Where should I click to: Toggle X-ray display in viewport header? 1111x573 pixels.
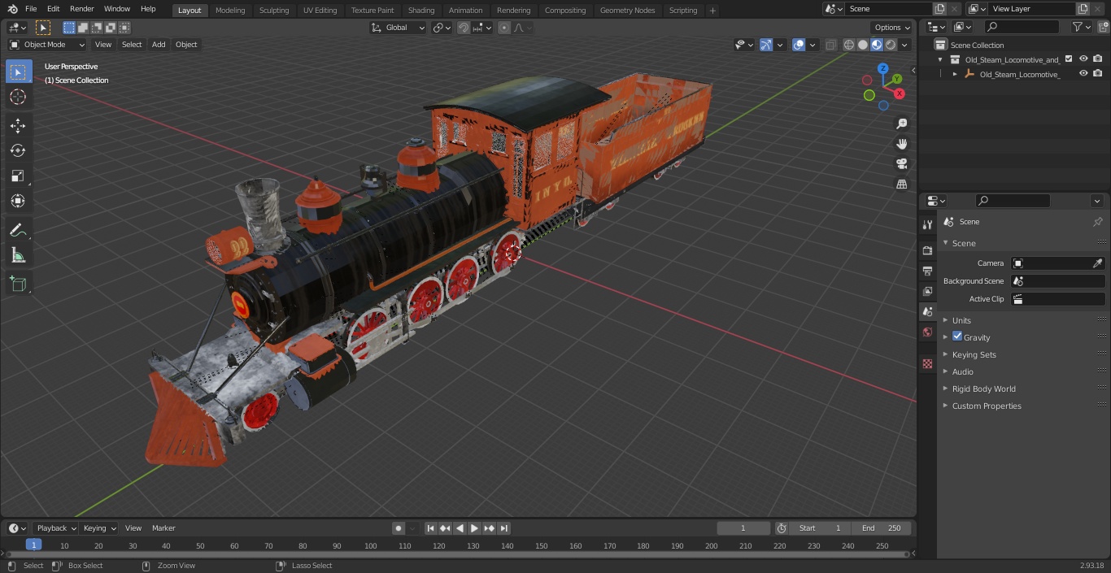830,45
